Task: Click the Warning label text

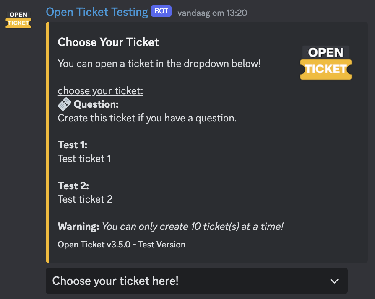Action: coord(78,227)
